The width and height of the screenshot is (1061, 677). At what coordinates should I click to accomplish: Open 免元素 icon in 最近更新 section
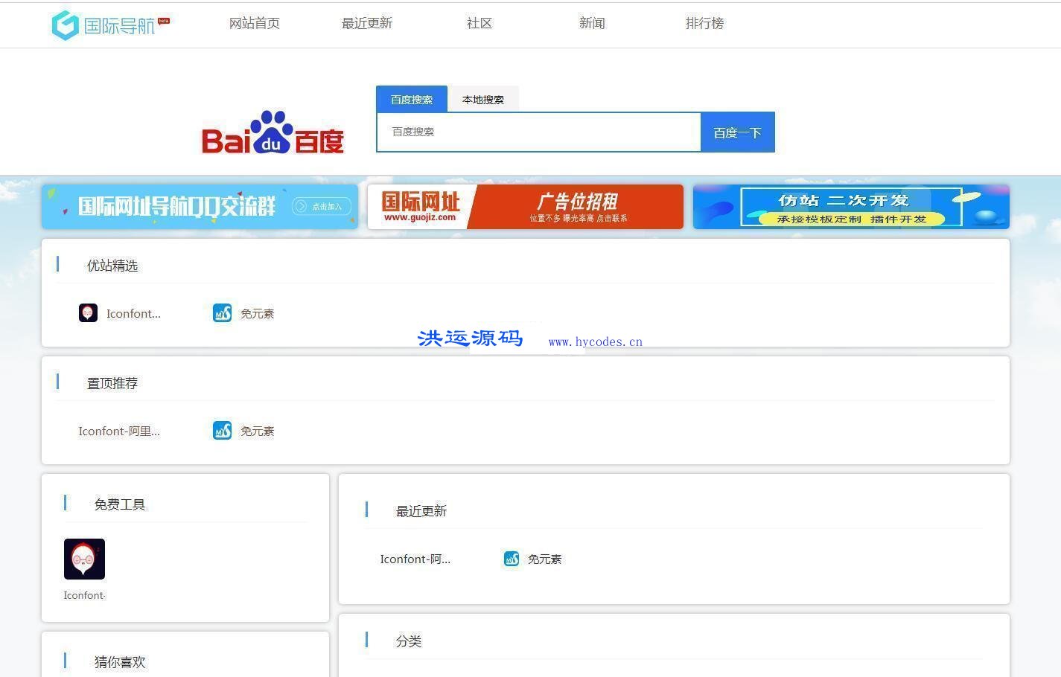pos(512,559)
